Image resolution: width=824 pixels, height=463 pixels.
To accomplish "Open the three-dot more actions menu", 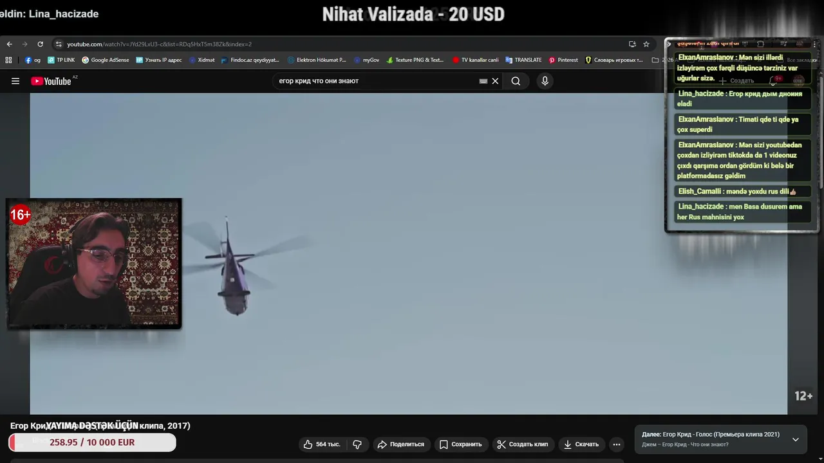I will pos(616,444).
